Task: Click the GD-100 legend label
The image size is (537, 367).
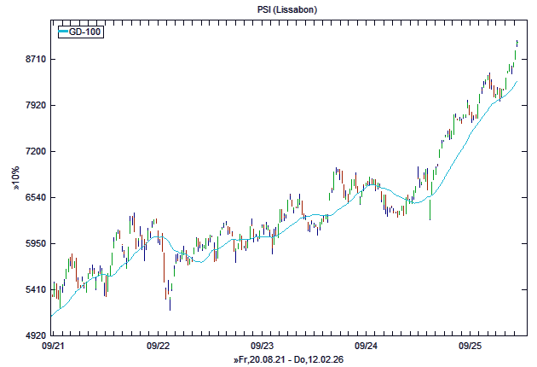Action: pos(84,32)
